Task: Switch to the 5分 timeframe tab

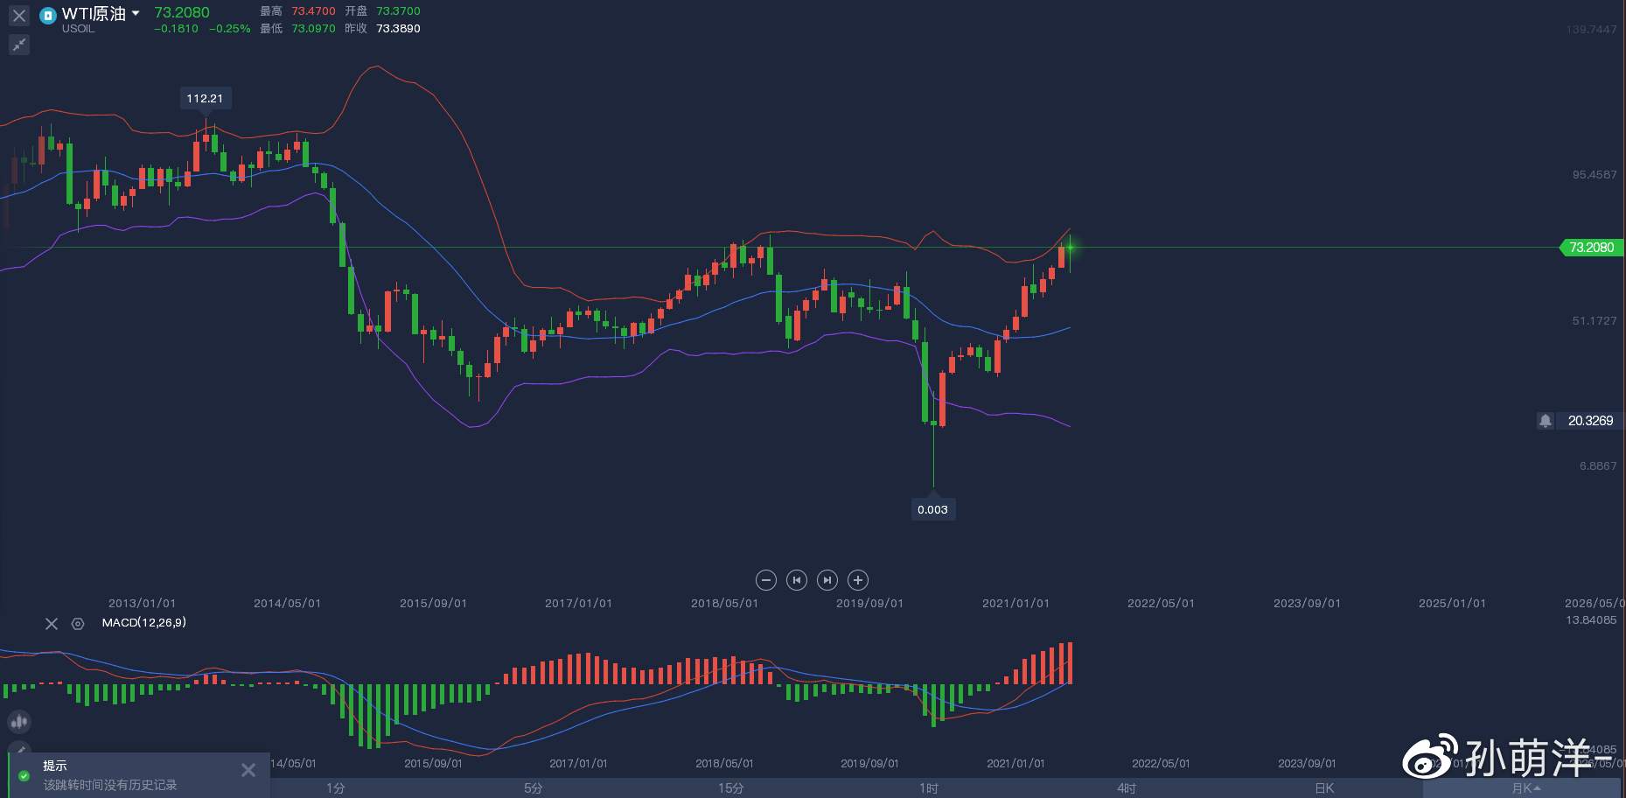Action: 534,788
